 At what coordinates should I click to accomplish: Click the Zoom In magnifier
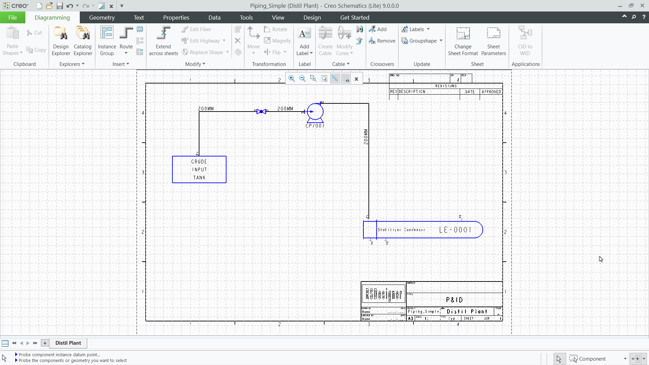pyautogui.click(x=291, y=79)
